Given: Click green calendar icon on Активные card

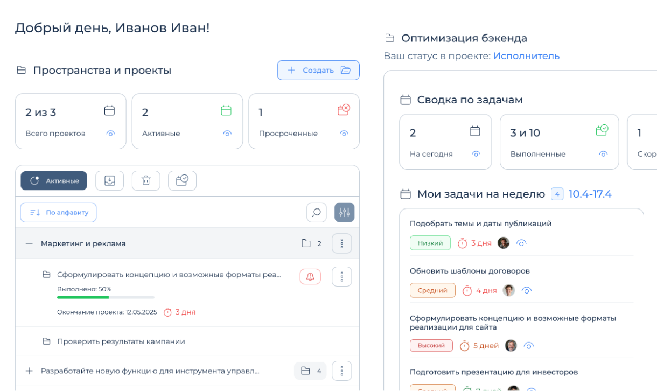Looking at the screenshot, I should (x=226, y=110).
